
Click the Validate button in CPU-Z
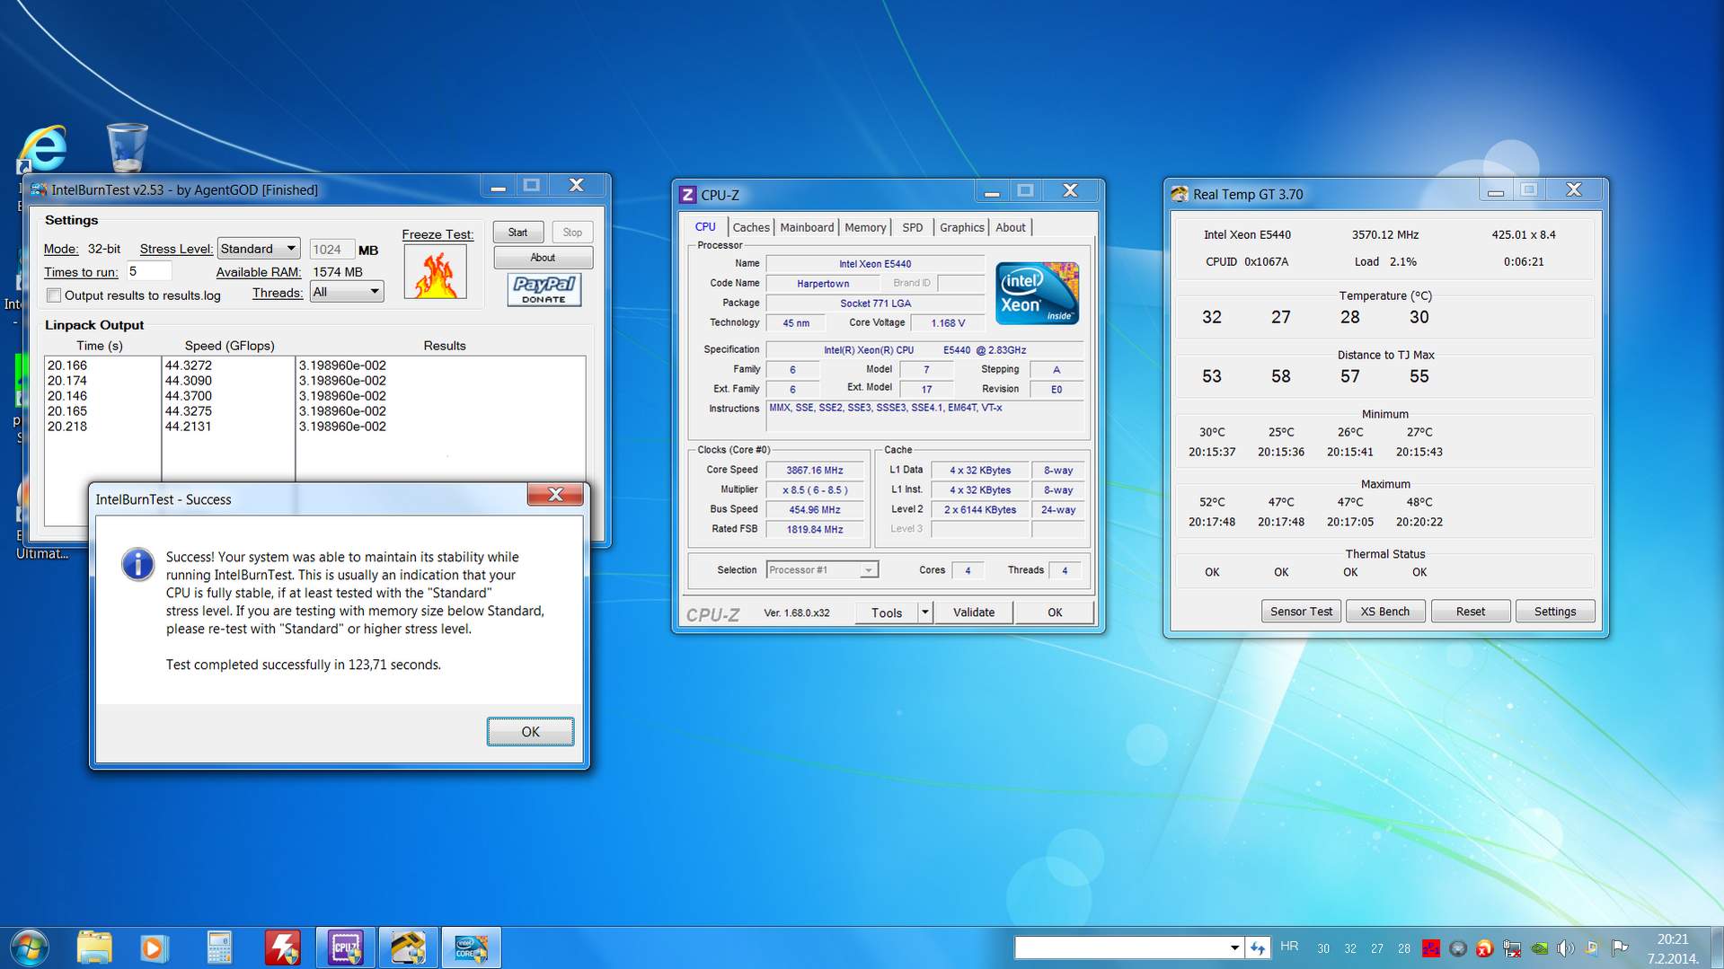(x=973, y=612)
